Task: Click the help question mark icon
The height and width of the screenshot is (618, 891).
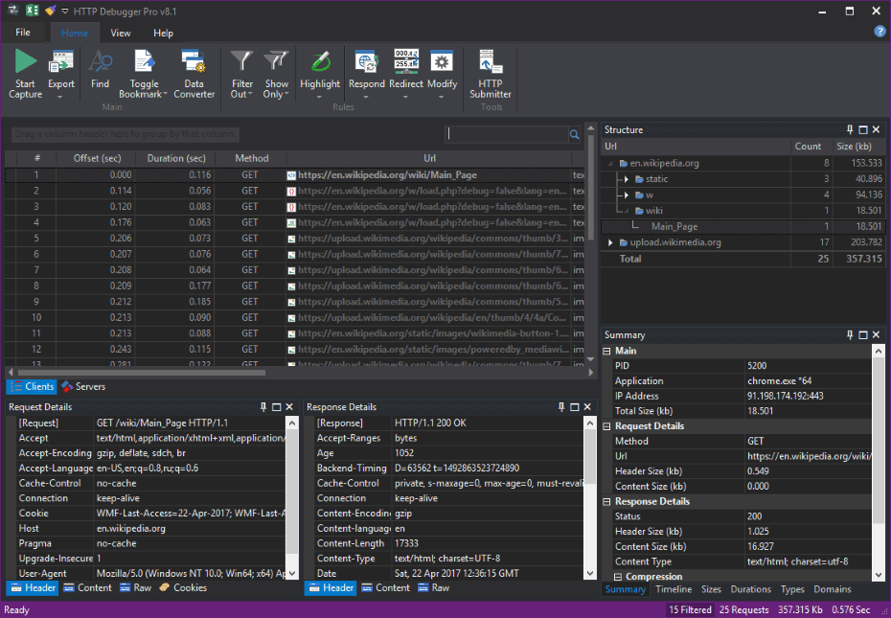Action: [x=880, y=32]
